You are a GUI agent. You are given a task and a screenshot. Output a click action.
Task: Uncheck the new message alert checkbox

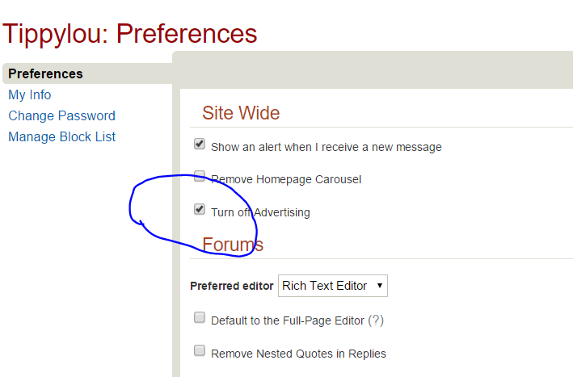click(200, 145)
